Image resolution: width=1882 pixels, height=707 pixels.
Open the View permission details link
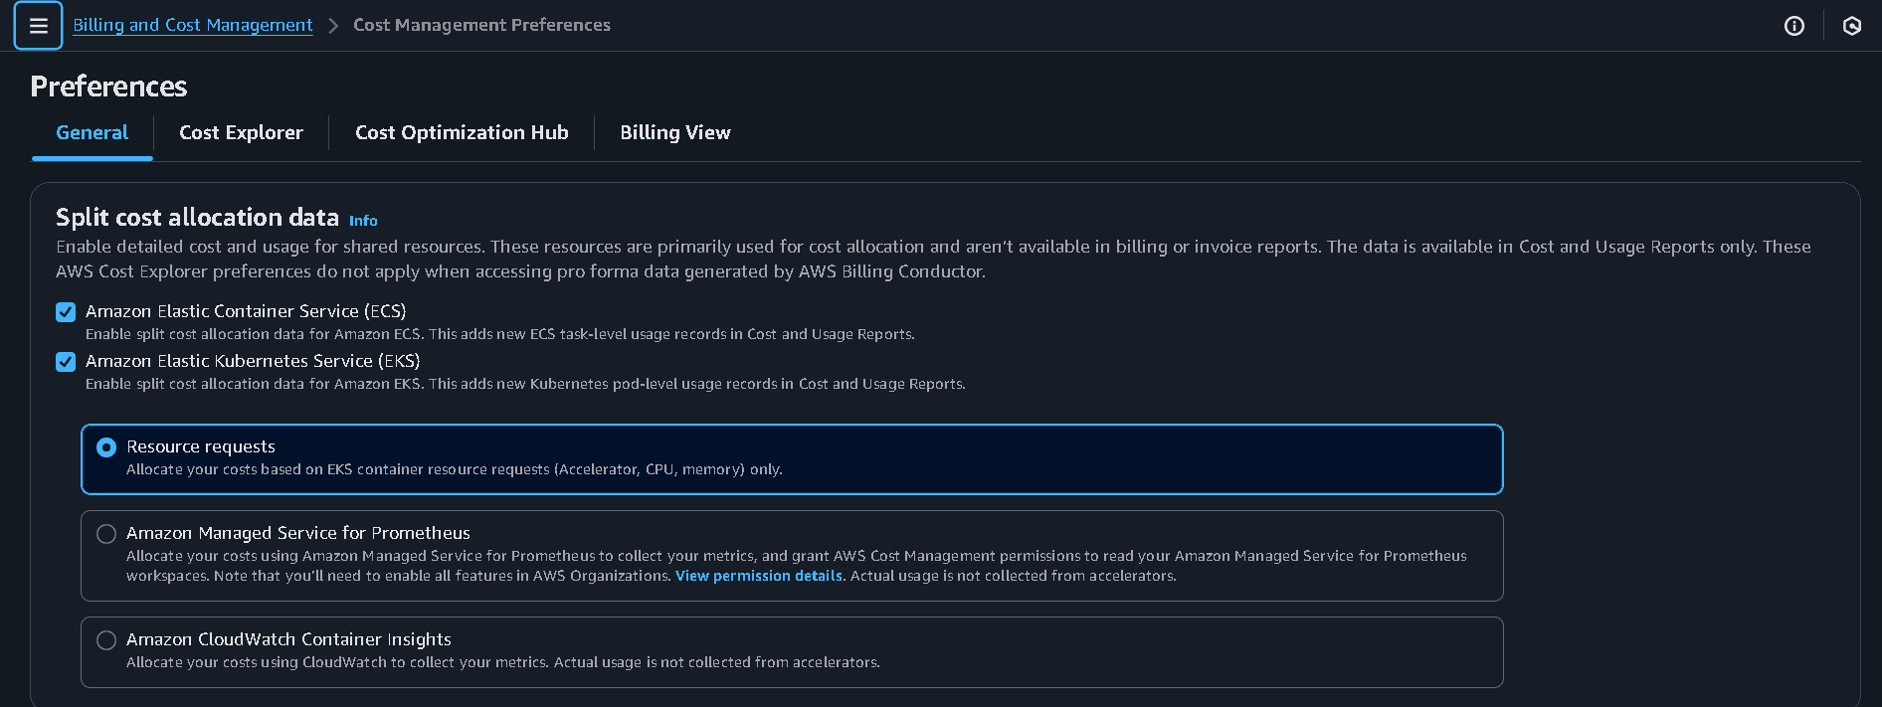pyautogui.click(x=759, y=576)
